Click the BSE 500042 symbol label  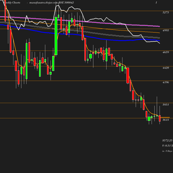pos(66,2)
